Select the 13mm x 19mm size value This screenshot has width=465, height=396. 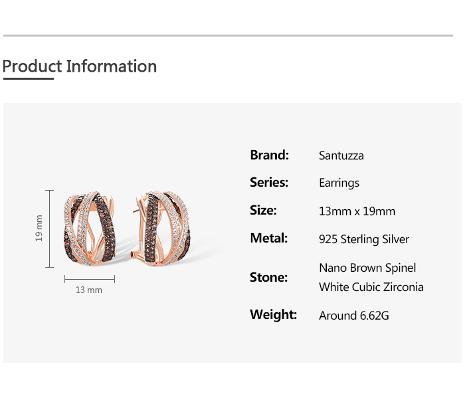tap(357, 211)
